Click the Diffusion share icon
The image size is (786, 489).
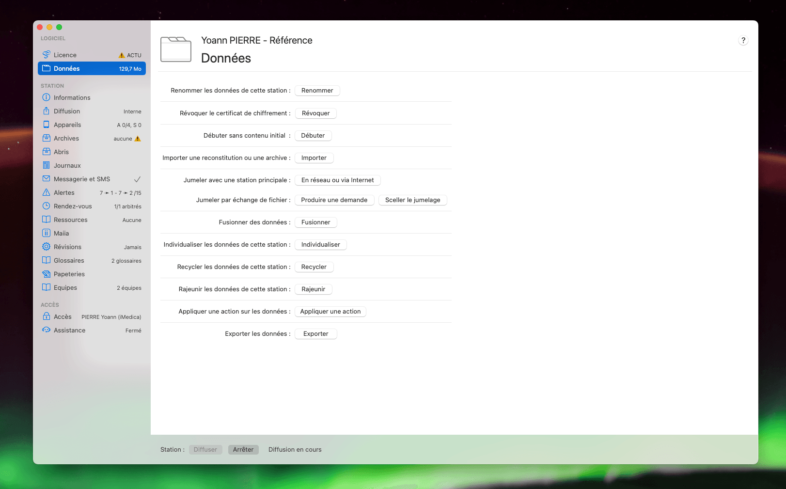tap(47, 111)
